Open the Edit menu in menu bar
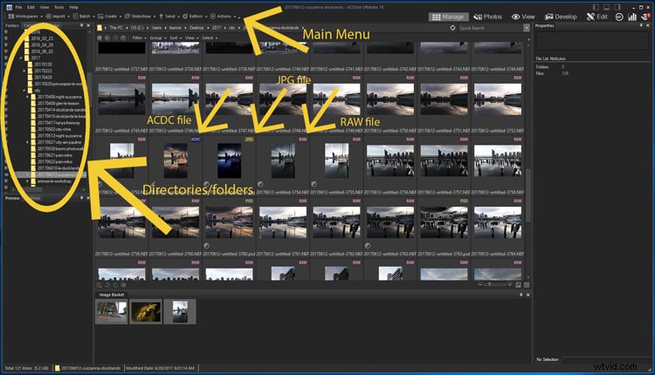655x375 pixels. [31, 7]
